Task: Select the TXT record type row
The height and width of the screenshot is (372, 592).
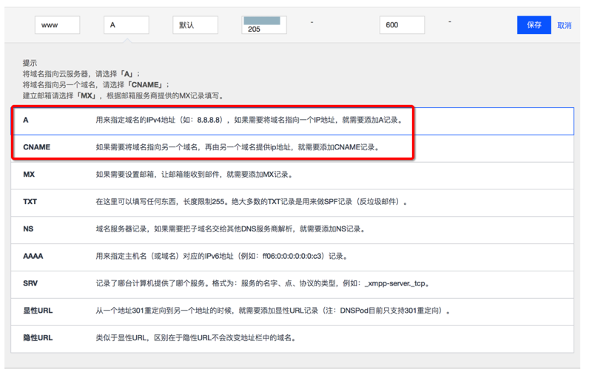Action: 292,203
